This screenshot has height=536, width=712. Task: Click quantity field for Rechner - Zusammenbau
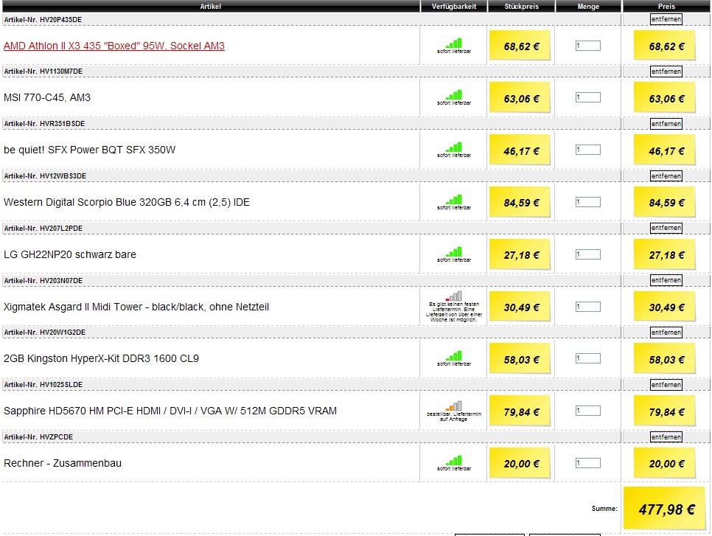(588, 463)
